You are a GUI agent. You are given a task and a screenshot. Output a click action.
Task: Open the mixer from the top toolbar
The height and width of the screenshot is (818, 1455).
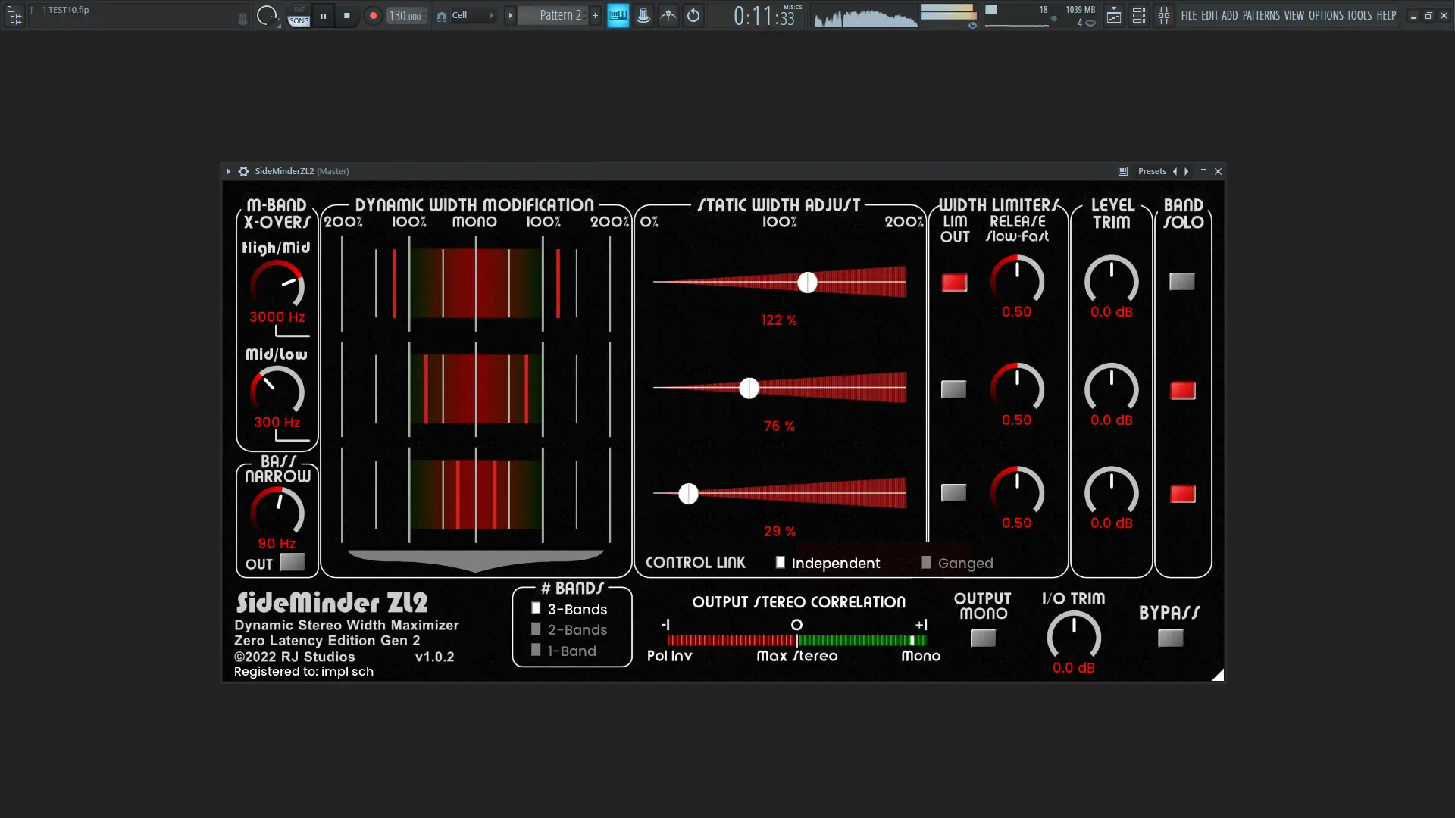(x=1163, y=15)
